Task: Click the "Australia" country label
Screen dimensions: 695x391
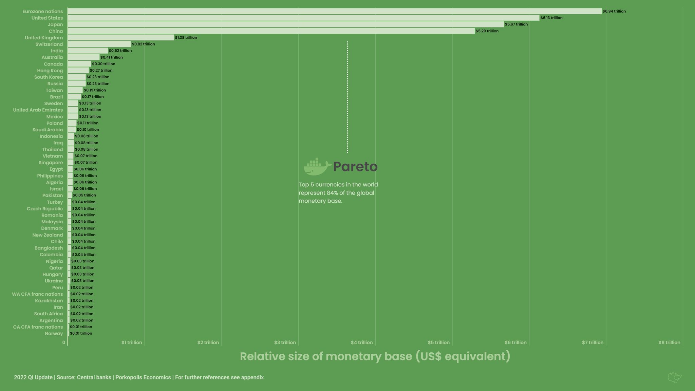Action: [52, 57]
